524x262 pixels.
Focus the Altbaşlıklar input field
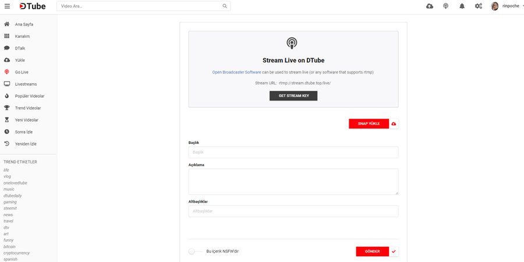[293, 211]
